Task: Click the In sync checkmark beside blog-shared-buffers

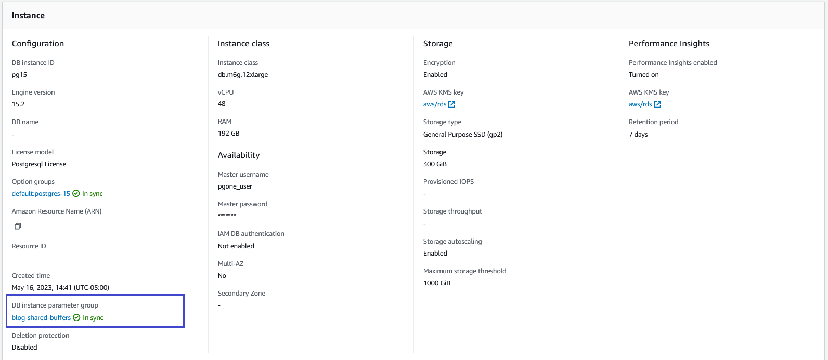Action: point(76,318)
